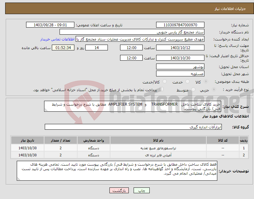Viewport: 254px width, 199px height.
Task: Click the response deadline date 1403/10/12
Action: [180, 48]
